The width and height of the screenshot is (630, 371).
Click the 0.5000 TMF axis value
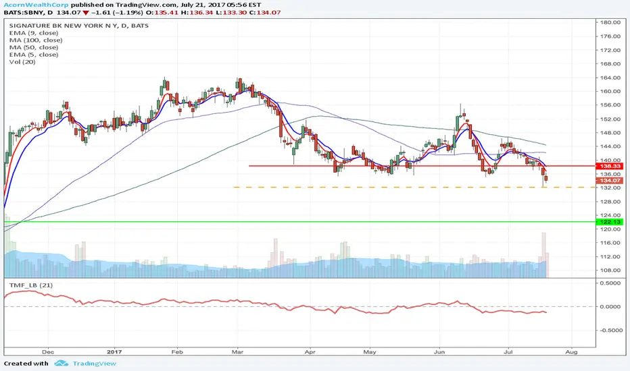[610, 283]
